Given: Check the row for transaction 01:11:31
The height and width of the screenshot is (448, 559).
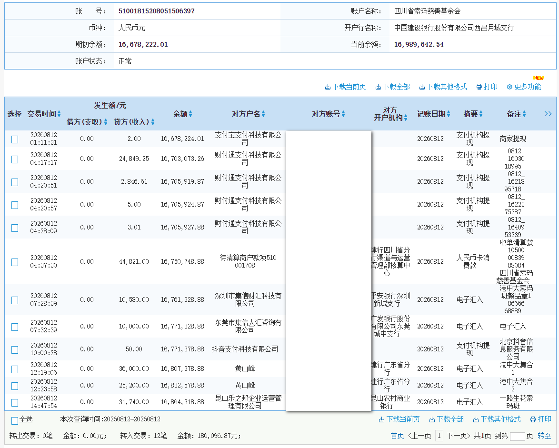Looking at the screenshot, I should click(15, 139).
